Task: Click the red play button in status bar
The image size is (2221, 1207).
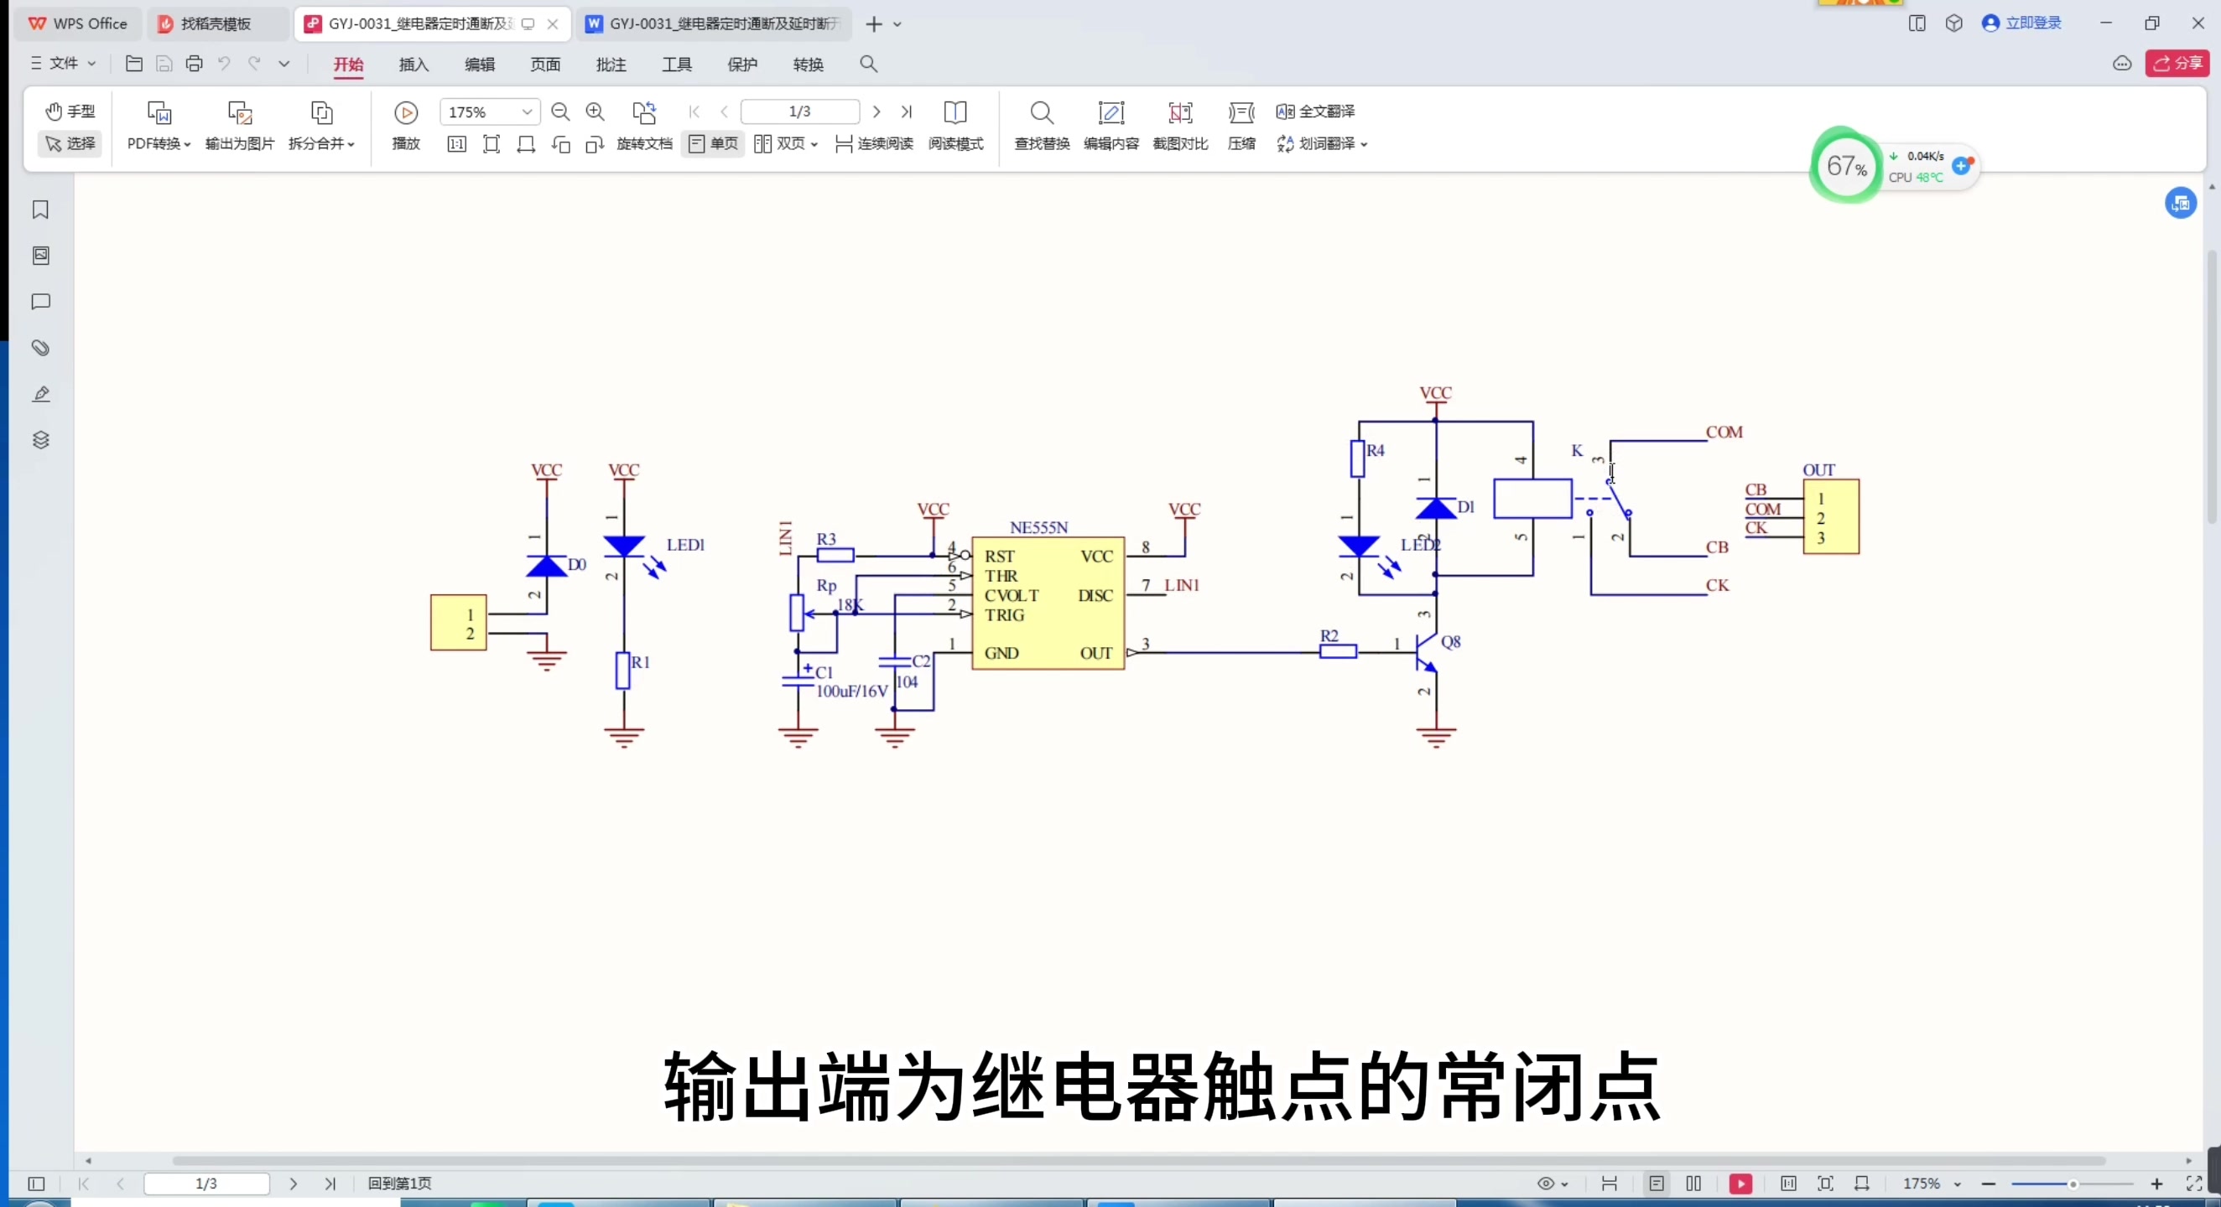Action: tap(1740, 1184)
